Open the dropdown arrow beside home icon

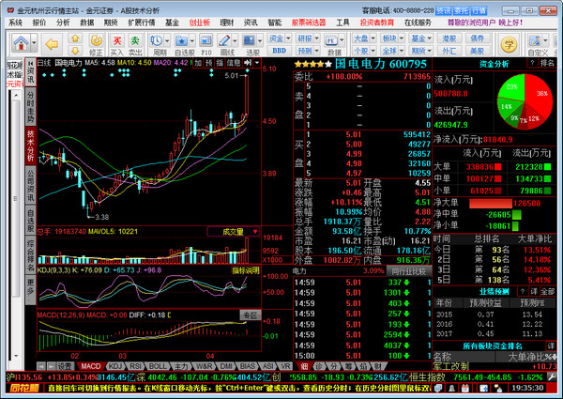click(34, 43)
